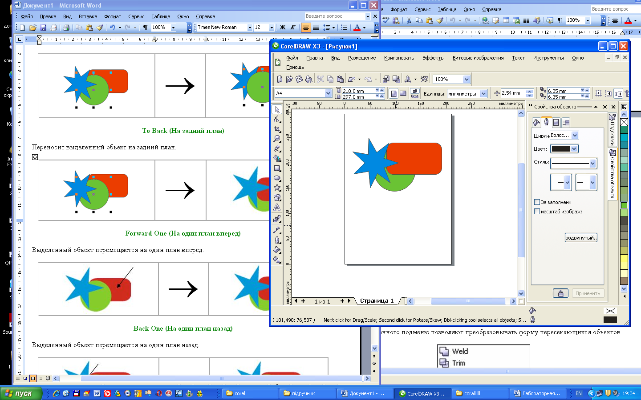
Task: Click Import icon in CorelDRAW toolbar
Action: point(386,79)
